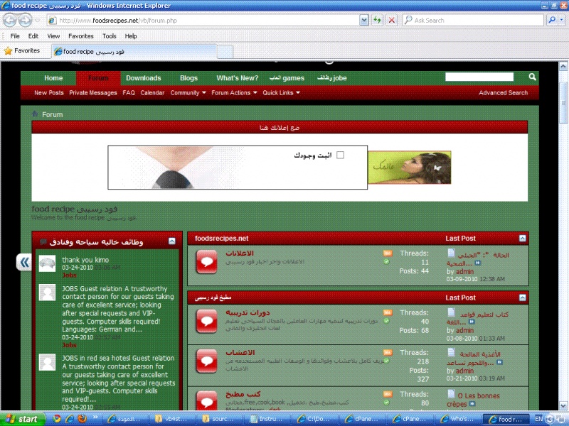The width and height of the screenshot is (569, 426).
Task: Click the Advanced Search link
Action: tap(503, 92)
